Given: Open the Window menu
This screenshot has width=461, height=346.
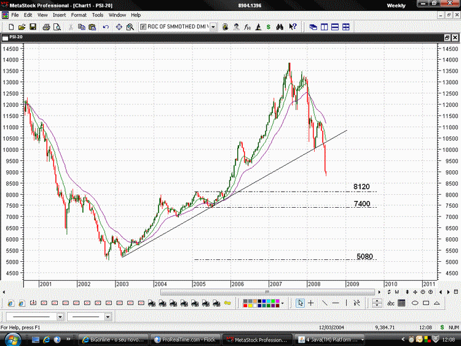Looking at the screenshot, I should click(x=117, y=15).
